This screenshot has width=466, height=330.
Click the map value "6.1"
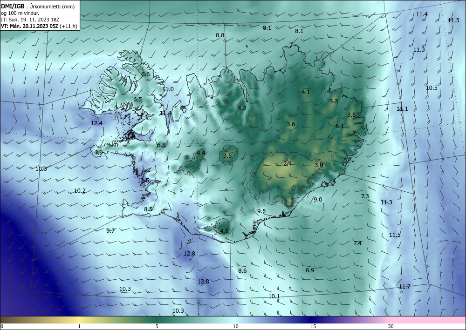[340, 126]
